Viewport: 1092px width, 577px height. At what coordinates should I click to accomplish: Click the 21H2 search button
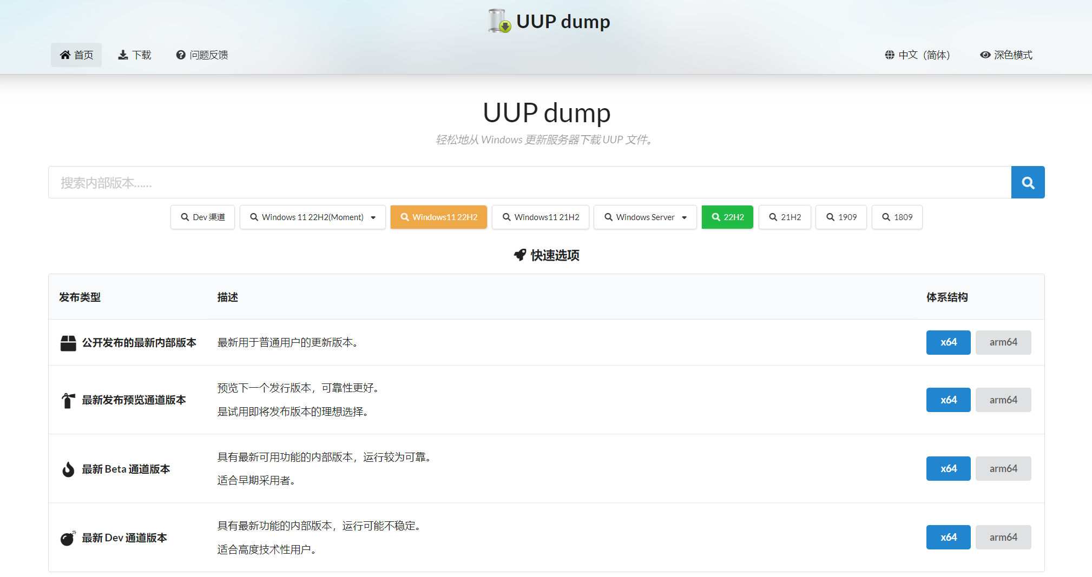785,217
